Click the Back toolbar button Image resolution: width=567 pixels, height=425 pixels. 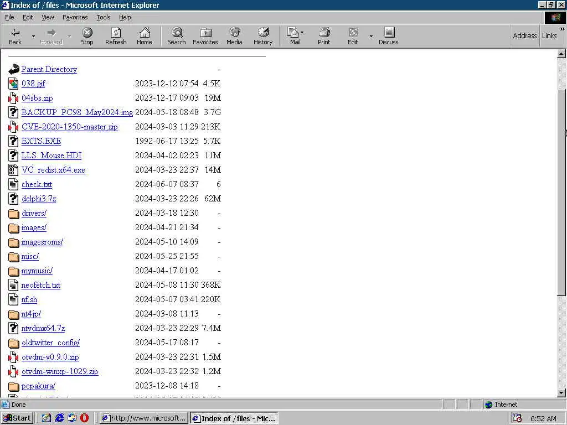pyautogui.click(x=15, y=36)
